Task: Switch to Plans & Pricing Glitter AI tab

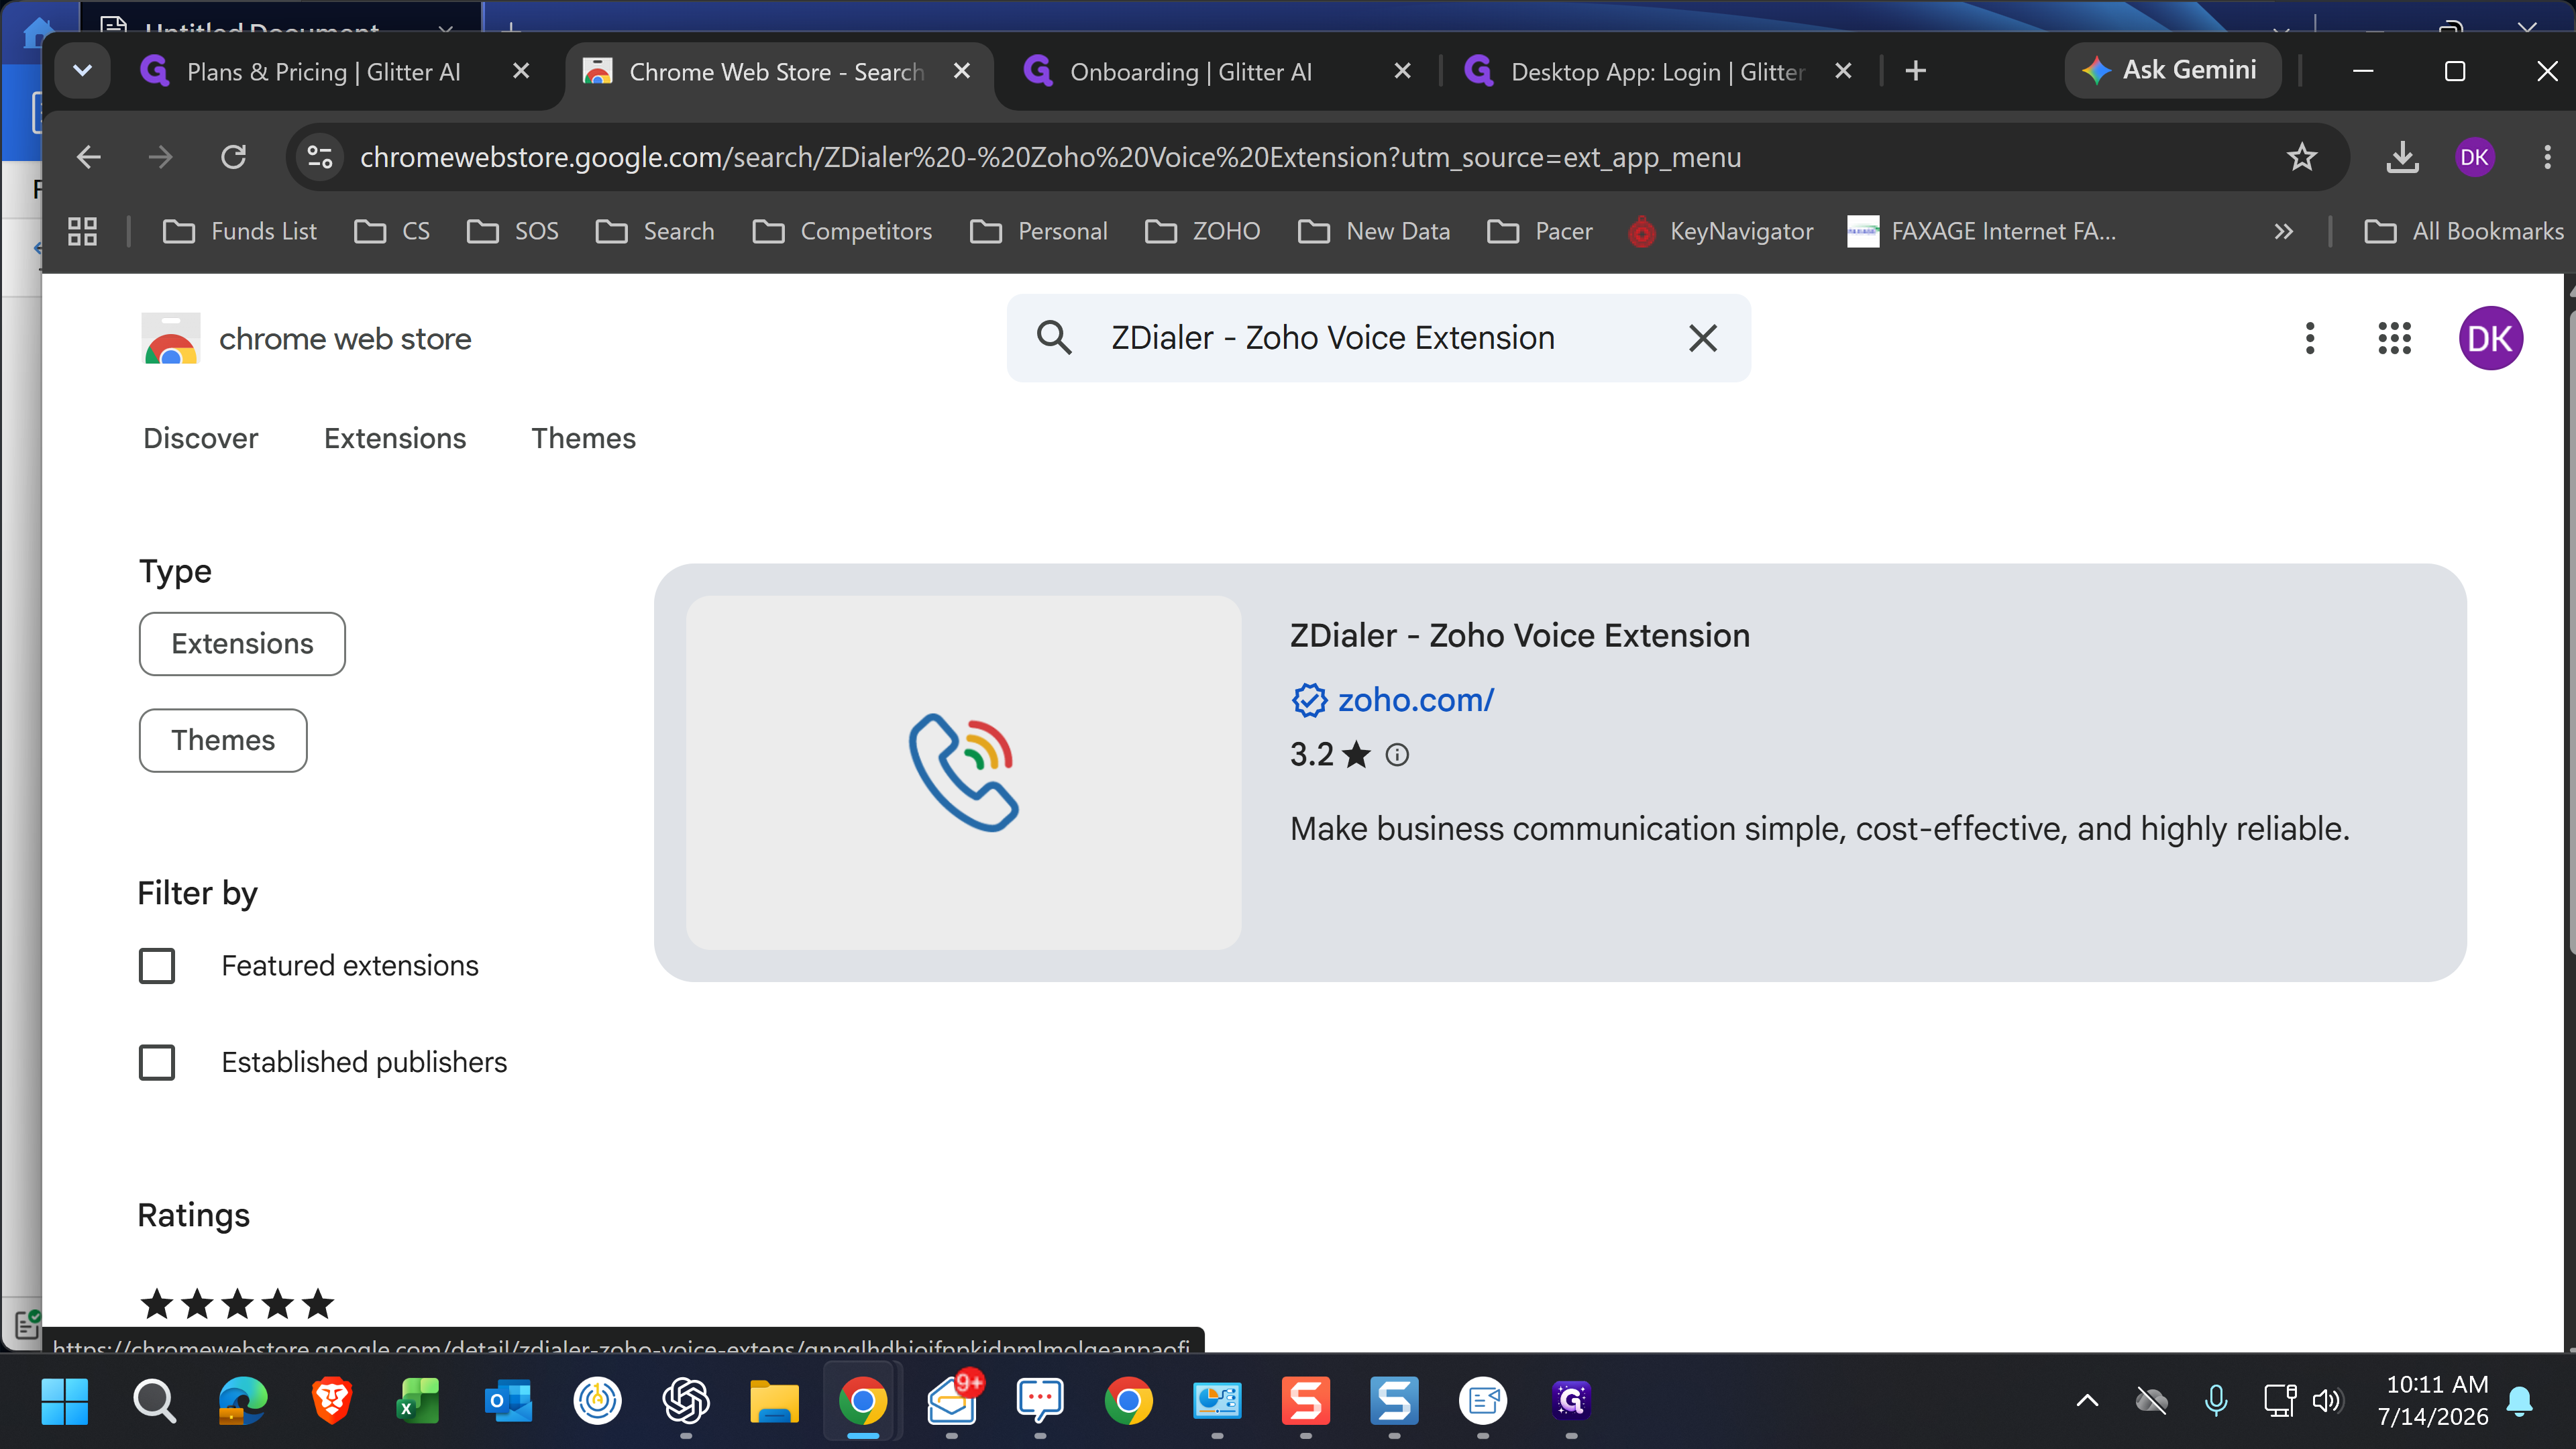Action: (322, 72)
